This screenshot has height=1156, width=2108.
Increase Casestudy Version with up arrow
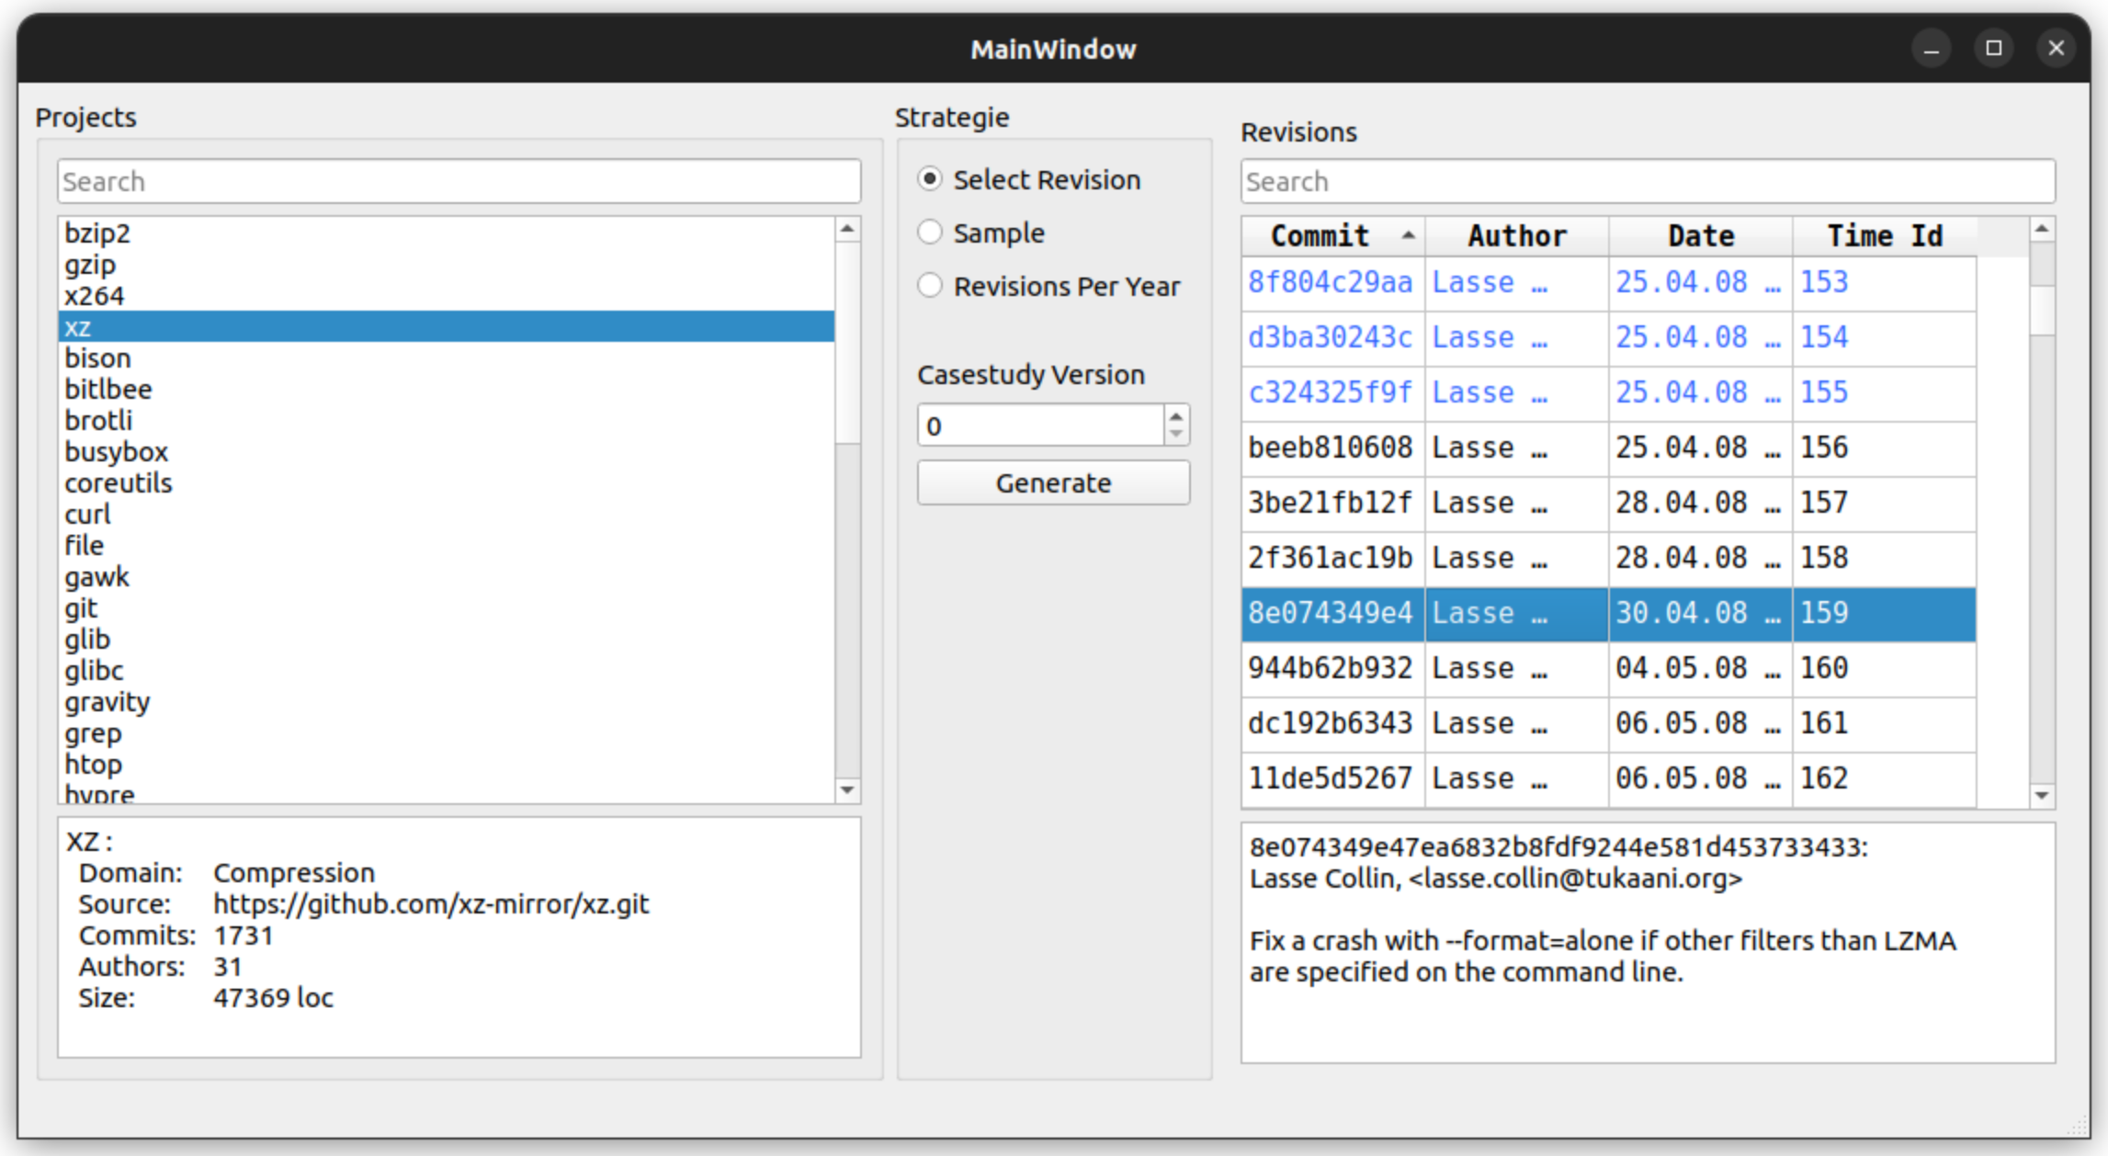point(1176,416)
